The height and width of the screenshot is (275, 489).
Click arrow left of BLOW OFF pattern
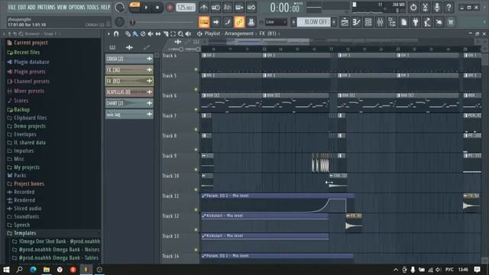coord(293,22)
